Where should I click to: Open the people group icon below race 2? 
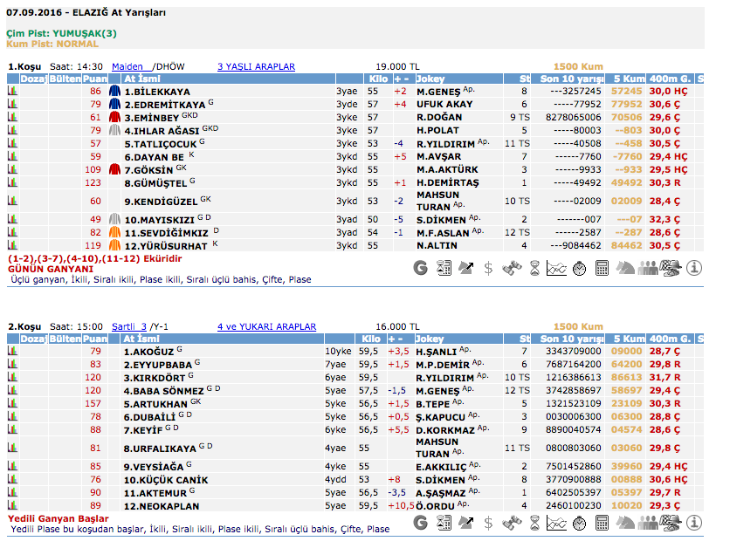point(647,522)
